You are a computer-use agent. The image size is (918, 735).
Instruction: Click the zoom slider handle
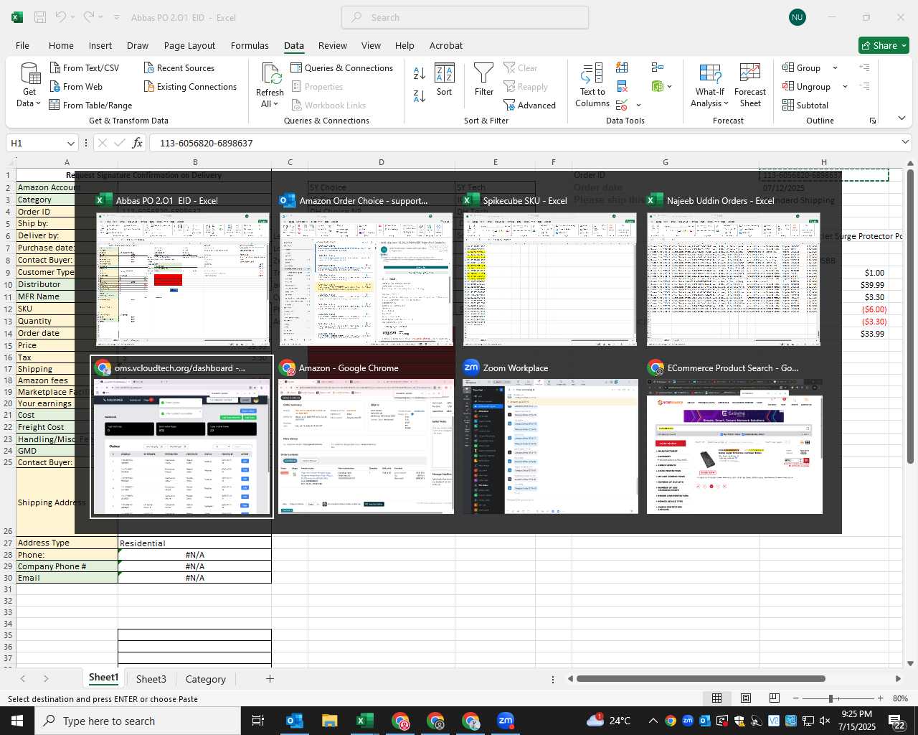pyautogui.click(x=831, y=698)
